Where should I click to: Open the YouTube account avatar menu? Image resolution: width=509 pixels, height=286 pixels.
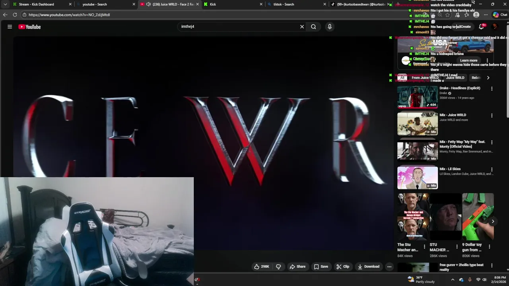495,27
